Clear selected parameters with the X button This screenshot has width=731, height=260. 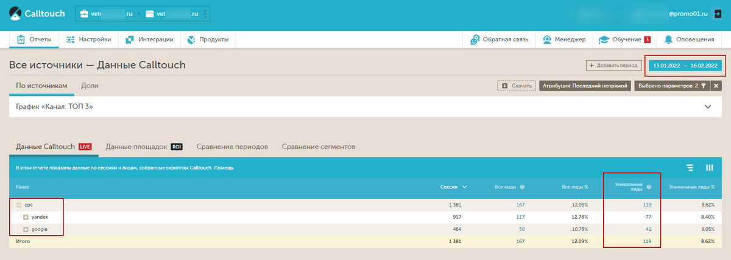[x=716, y=86]
